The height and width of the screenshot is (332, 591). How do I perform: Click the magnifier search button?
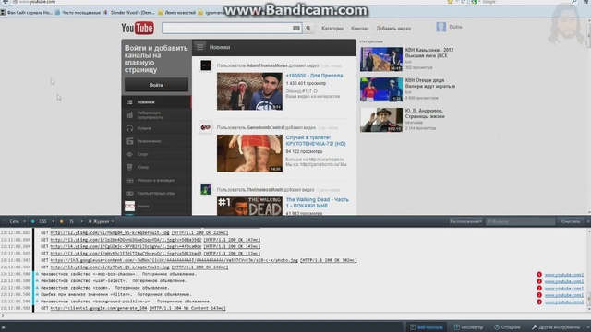click(x=308, y=28)
